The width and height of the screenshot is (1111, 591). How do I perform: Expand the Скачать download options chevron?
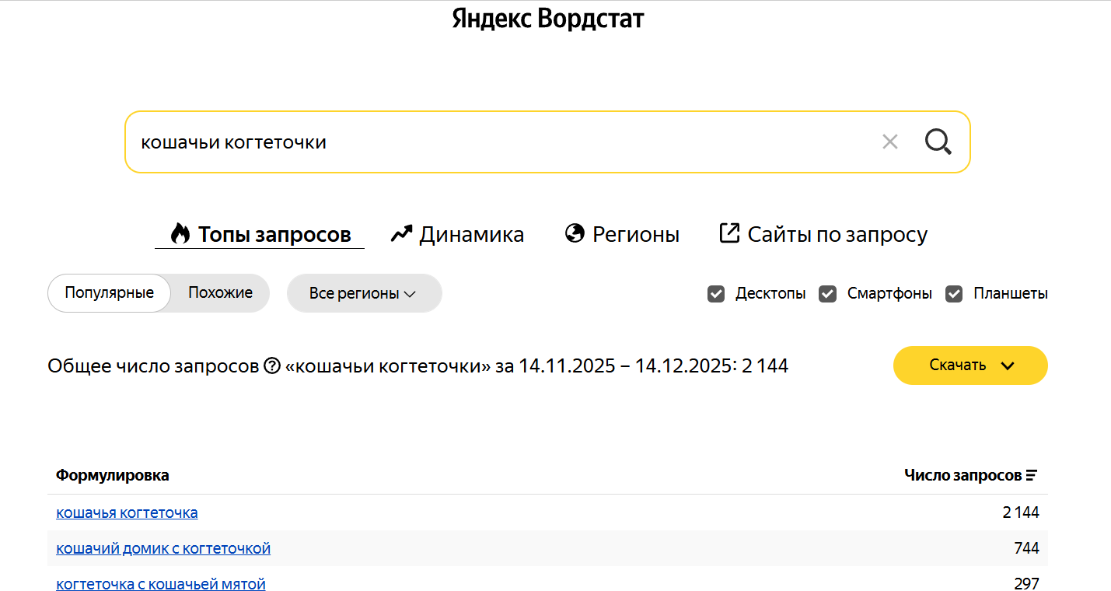(1009, 365)
